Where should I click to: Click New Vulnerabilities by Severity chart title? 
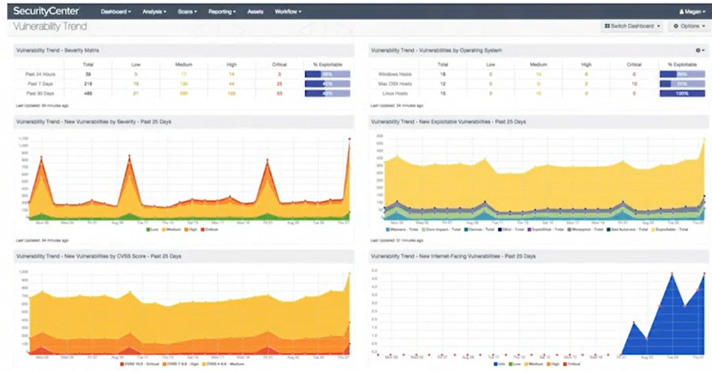tap(93, 122)
